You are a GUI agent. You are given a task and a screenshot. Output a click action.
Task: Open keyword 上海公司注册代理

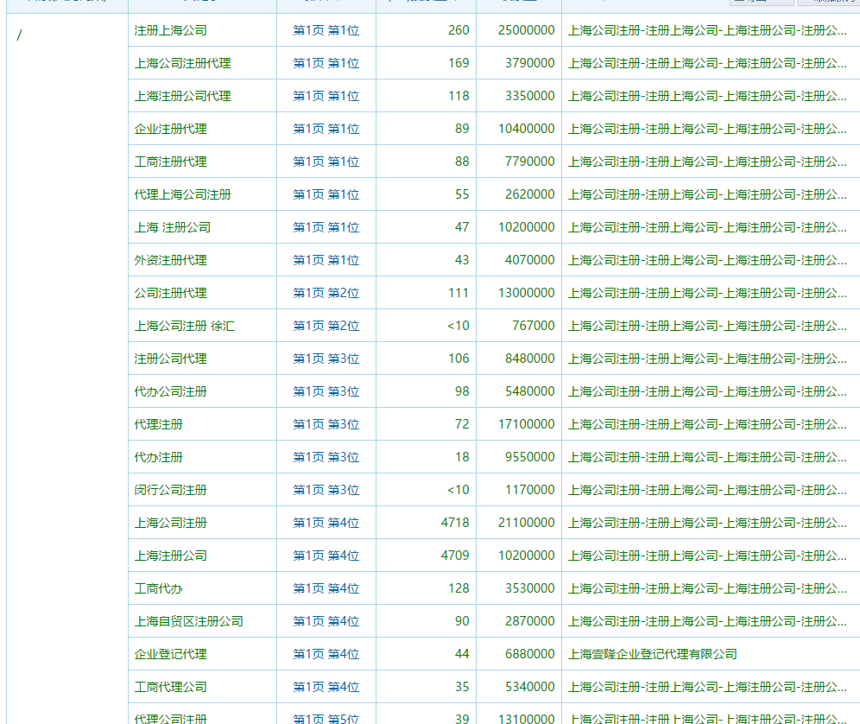(x=182, y=63)
